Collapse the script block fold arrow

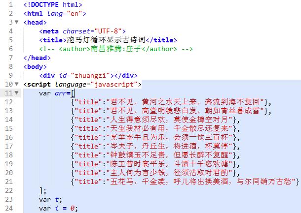(x=19, y=85)
